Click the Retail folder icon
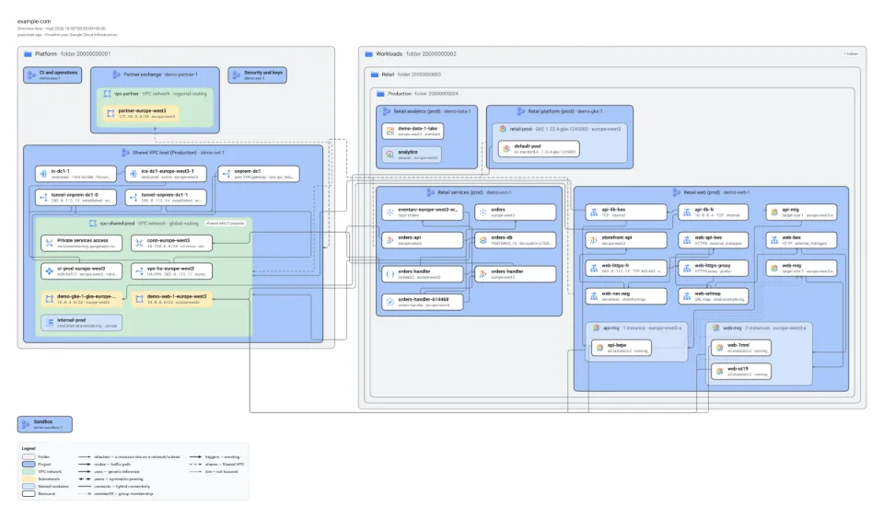Viewport: 884px width, 518px height. (375, 75)
